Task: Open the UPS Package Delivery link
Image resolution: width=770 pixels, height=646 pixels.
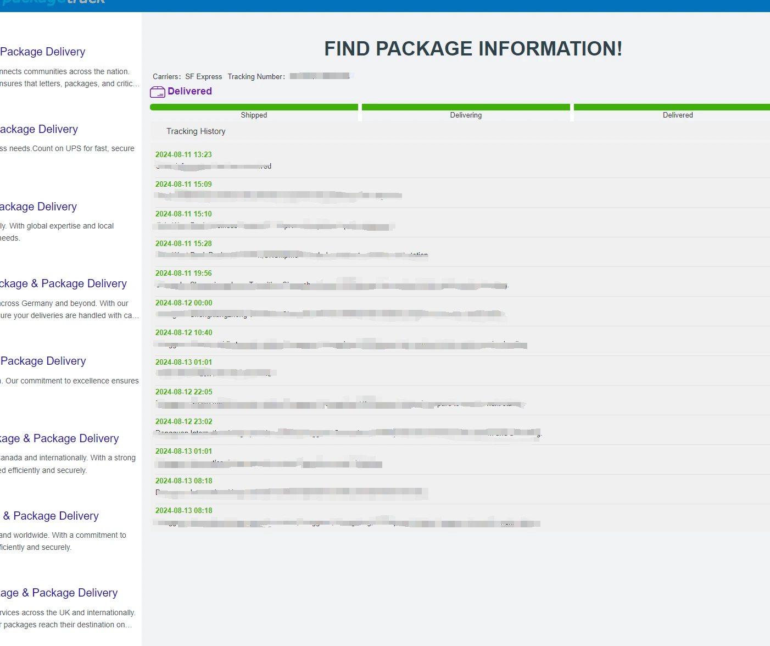Action: click(x=39, y=129)
